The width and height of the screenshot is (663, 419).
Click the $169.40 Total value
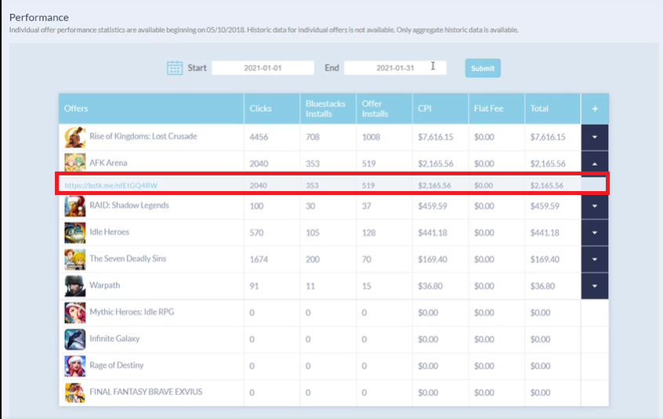(545, 259)
